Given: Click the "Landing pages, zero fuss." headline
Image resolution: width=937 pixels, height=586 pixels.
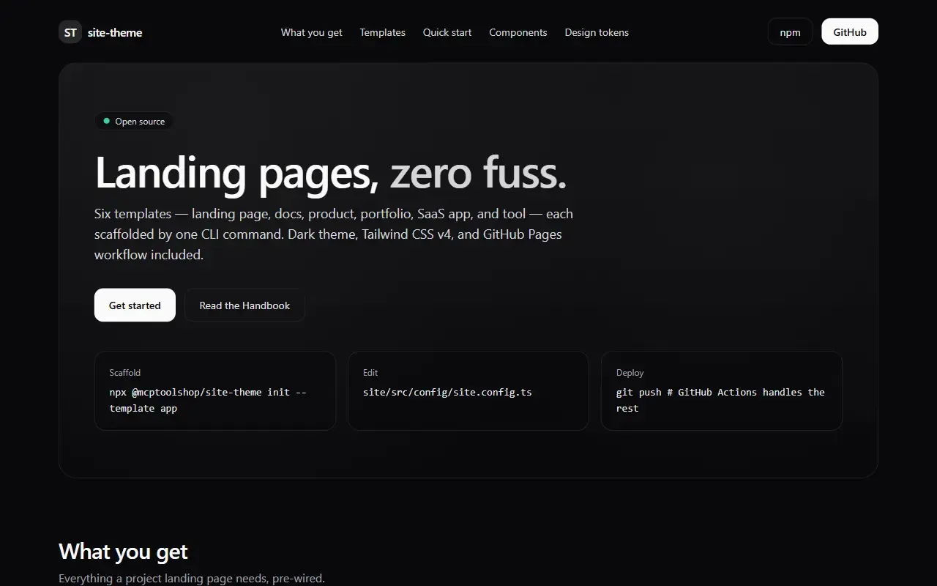Looking at the screenshot, I should click(x=331, y=173).
